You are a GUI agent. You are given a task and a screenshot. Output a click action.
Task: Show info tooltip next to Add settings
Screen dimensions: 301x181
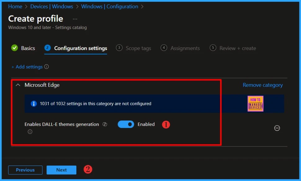click(47, 66)
